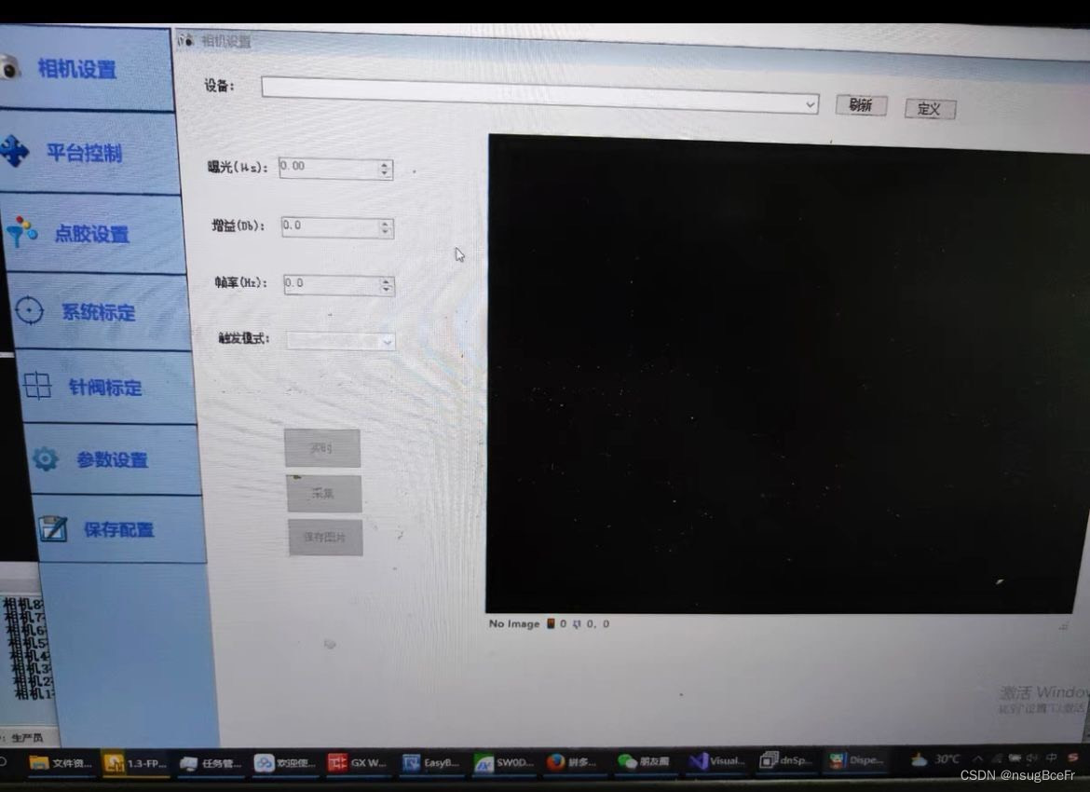Select 相机4 in the background window list
This screenshot has width=1090, height=792.
coord(30,655)
